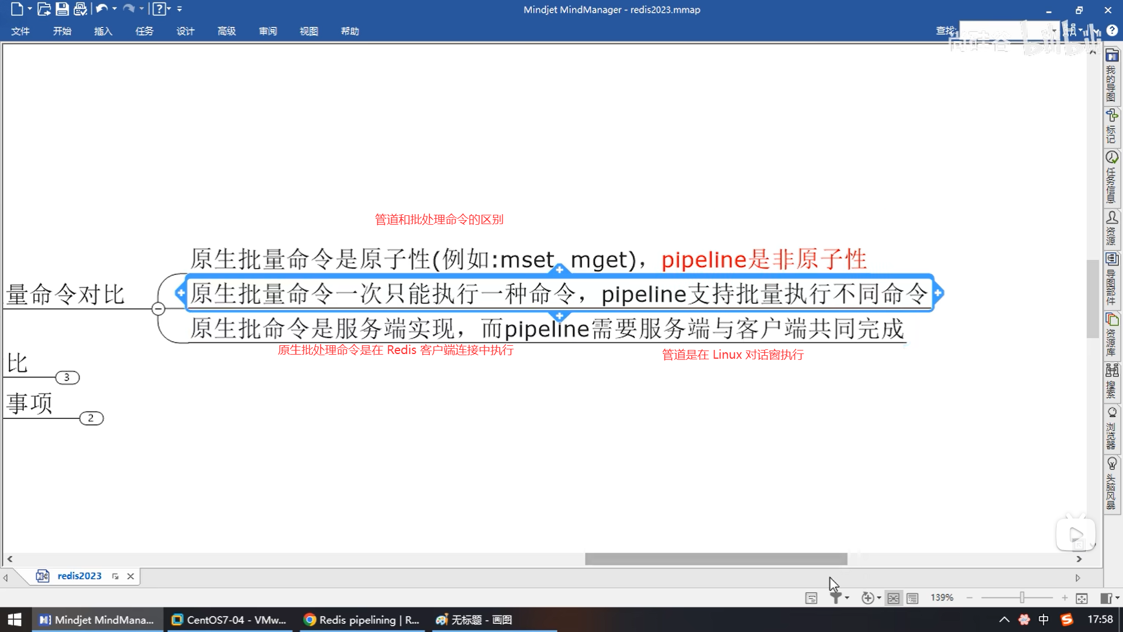Click the Save icon in quick access toolbar
This screenshot has width=1123, height=632.
pos(62,9)
